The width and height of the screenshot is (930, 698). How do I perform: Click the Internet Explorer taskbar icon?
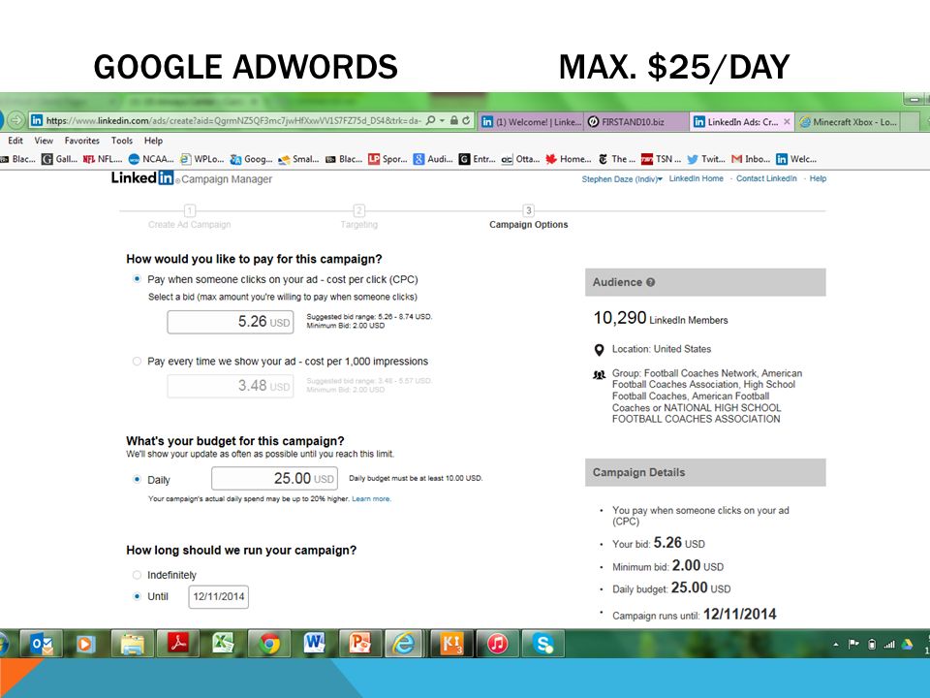tap(404, 644)
